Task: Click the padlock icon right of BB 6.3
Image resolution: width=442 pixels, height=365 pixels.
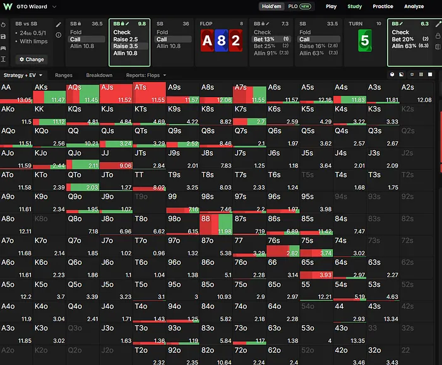Action: point(438,35)
